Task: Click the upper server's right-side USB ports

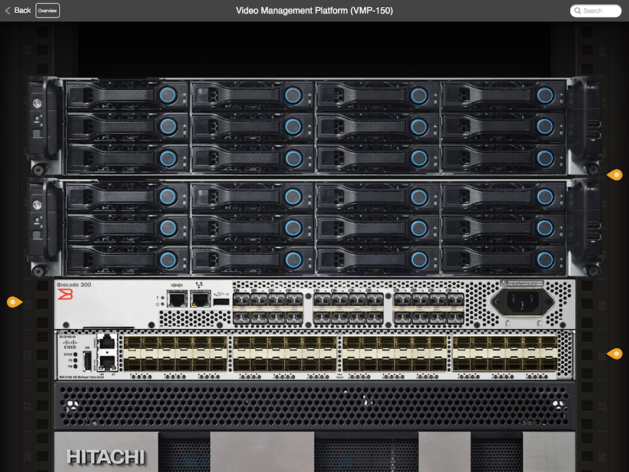Action: (x=594, y=129)
